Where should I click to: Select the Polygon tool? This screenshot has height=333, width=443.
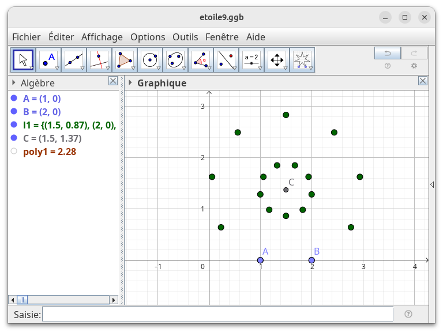coord(125,59)
